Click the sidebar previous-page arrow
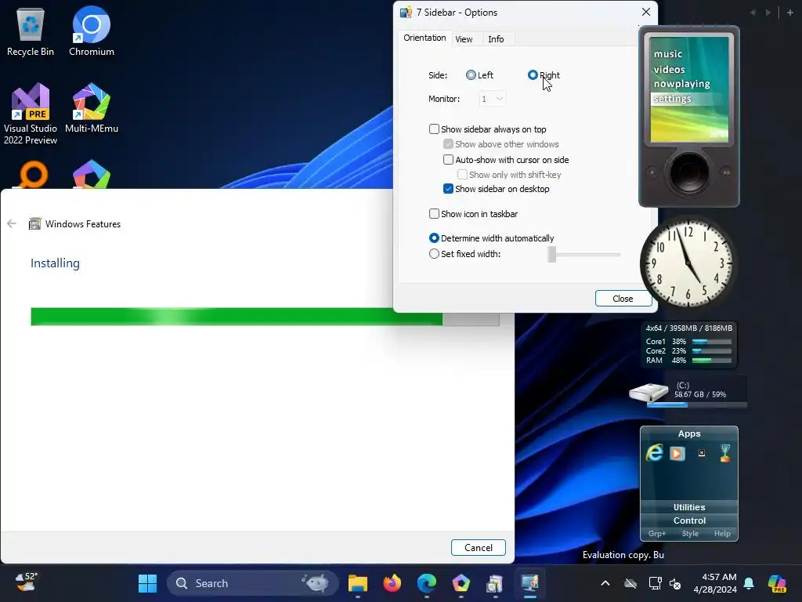Screen dimensions: 802x602 753,13
